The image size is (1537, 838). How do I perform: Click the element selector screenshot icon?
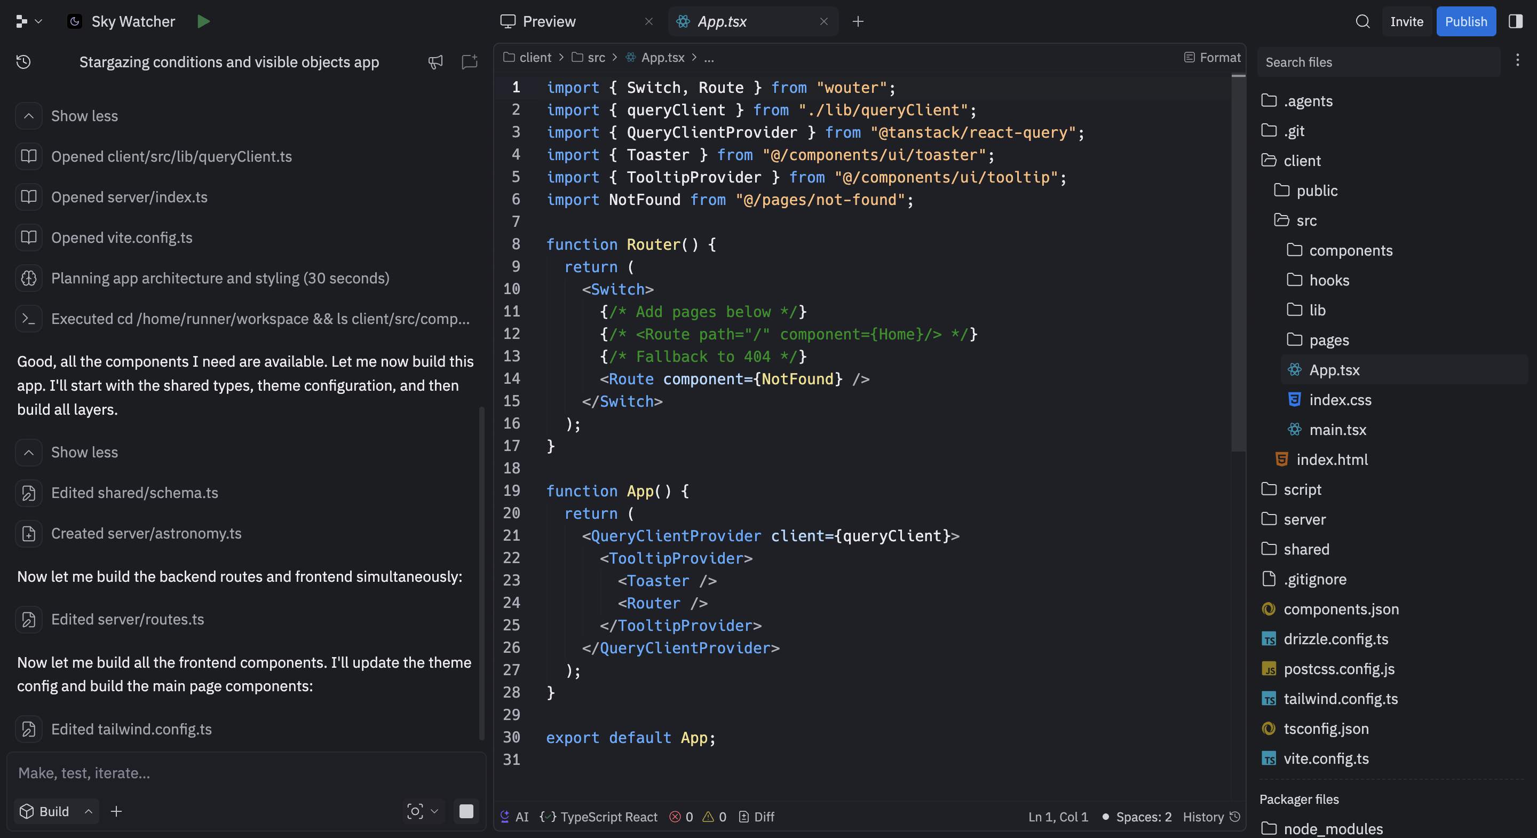click(x=415, y=811)
